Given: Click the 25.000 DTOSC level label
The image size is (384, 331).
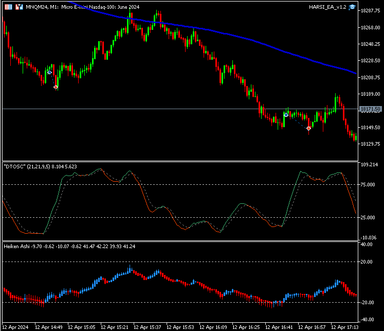Looking at the screenshot, I should coord(368,218).
